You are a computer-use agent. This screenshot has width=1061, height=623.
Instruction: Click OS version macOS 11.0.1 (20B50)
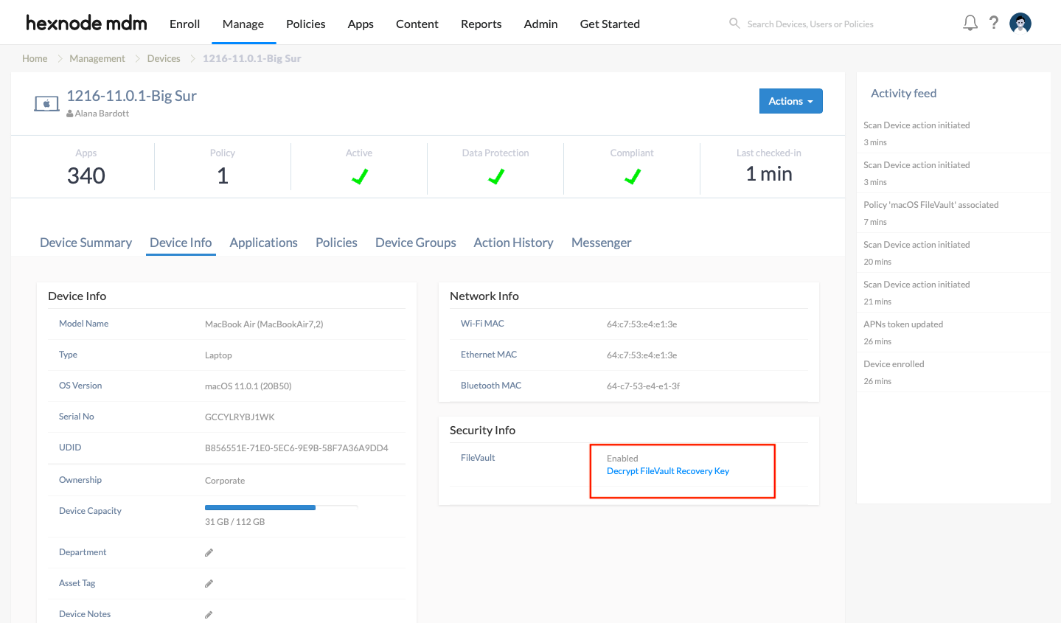pyautogui.click(x=248, y=386)
